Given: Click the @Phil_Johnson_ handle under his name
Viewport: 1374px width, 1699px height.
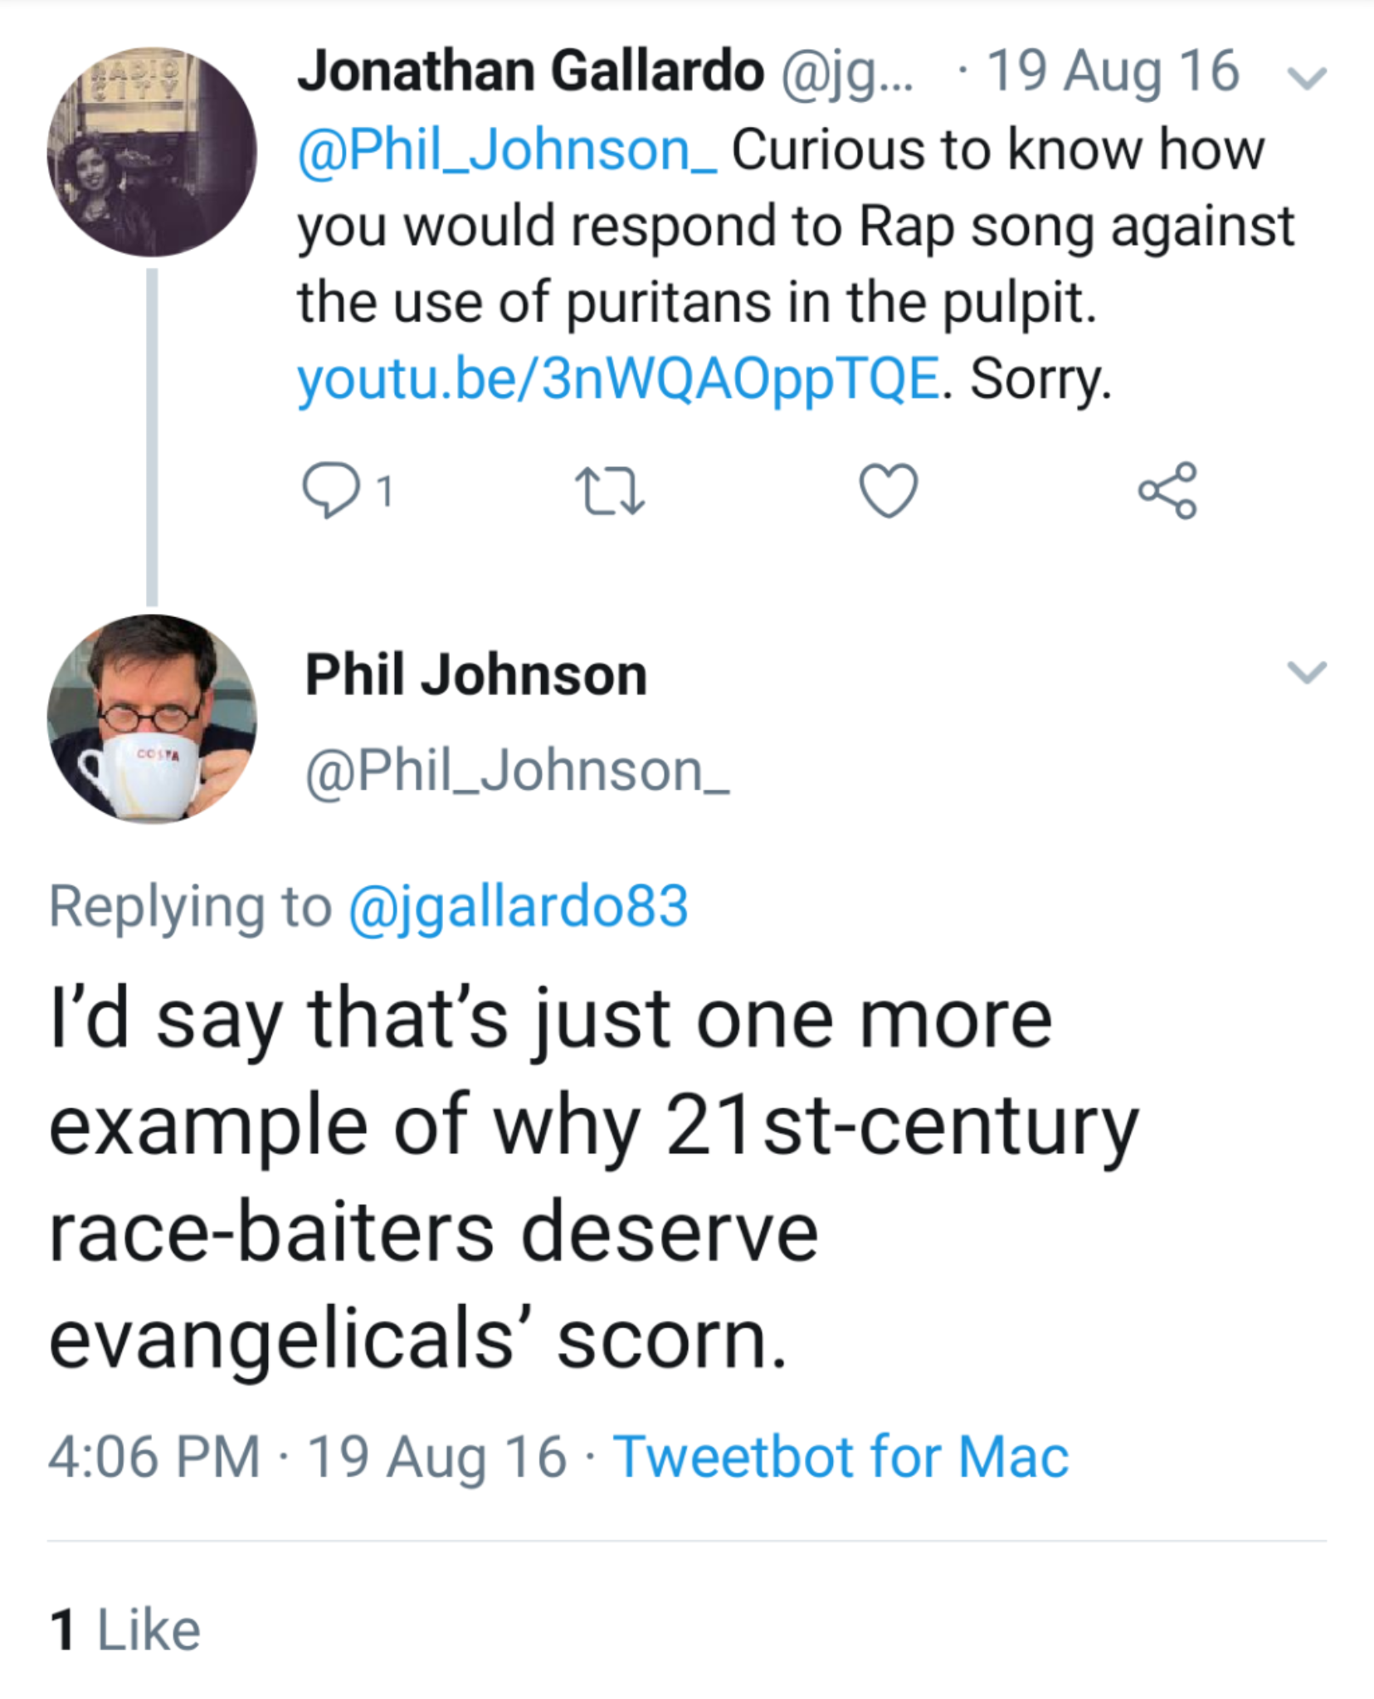Looking at the screenshot, I should coord(518,772).
